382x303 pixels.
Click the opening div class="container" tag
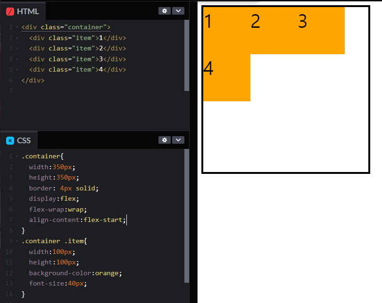tap(66, 27)
